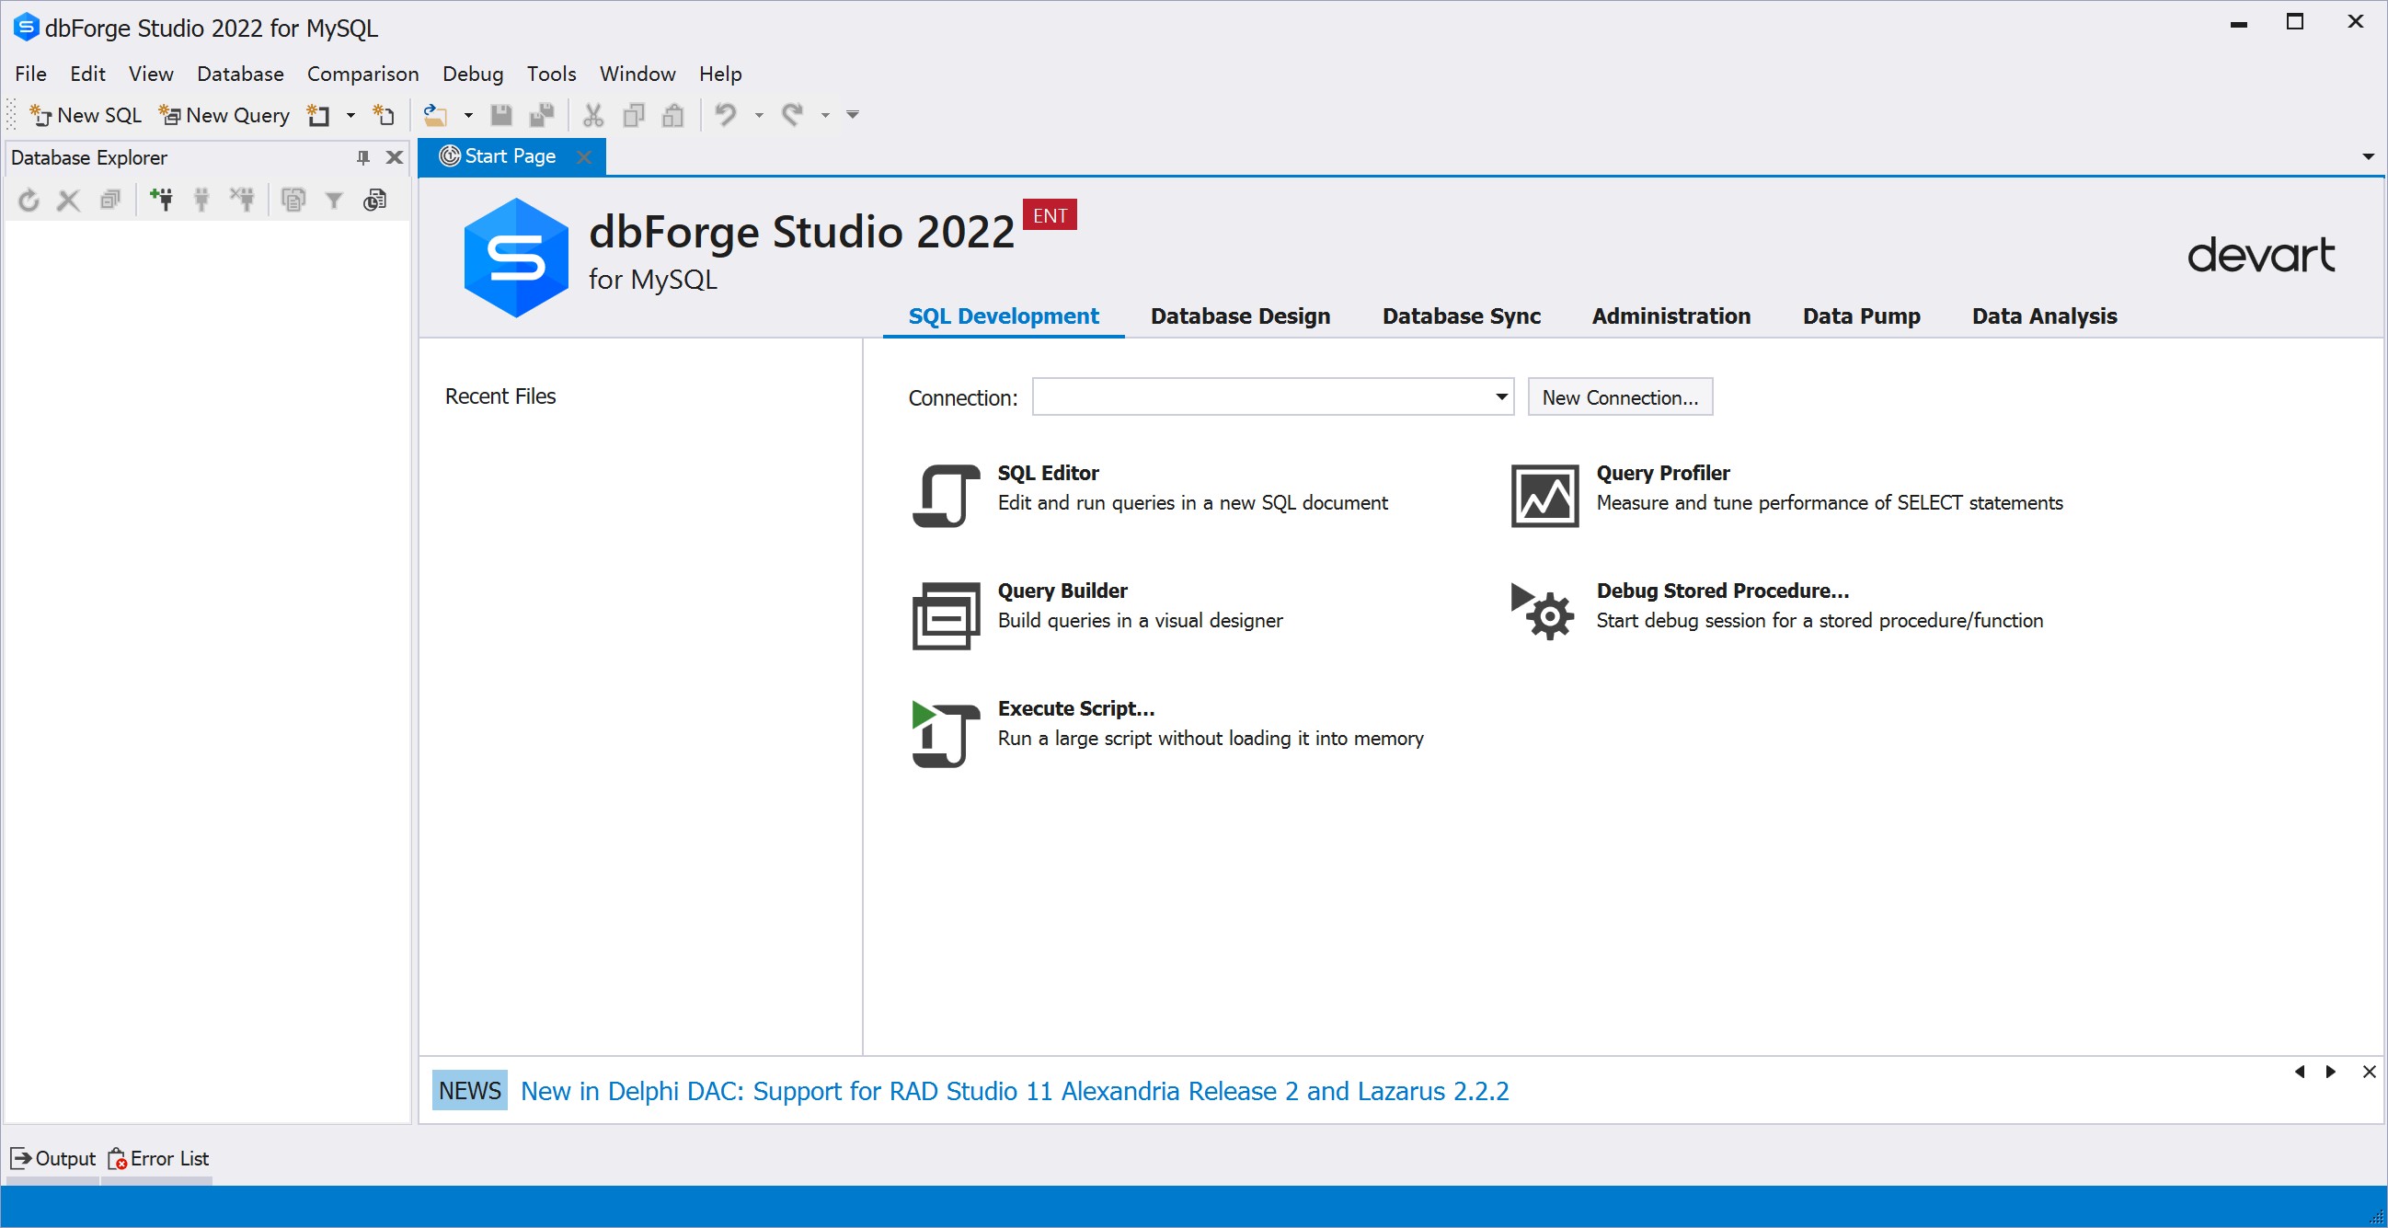Switch to Database Design tab
The width and height of the screenshot is (2388, 1228).
point(1240,315)
